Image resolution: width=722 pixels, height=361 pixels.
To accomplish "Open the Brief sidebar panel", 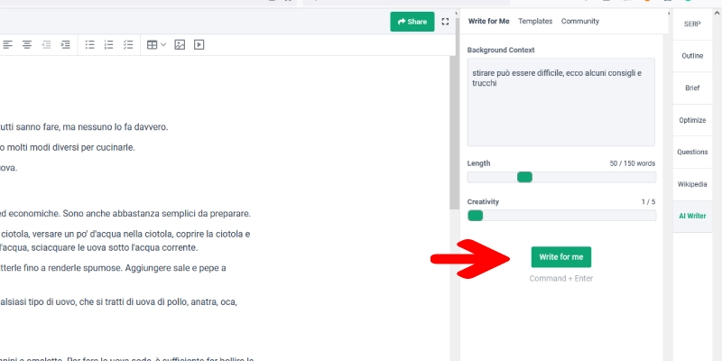I will [692, 88].
